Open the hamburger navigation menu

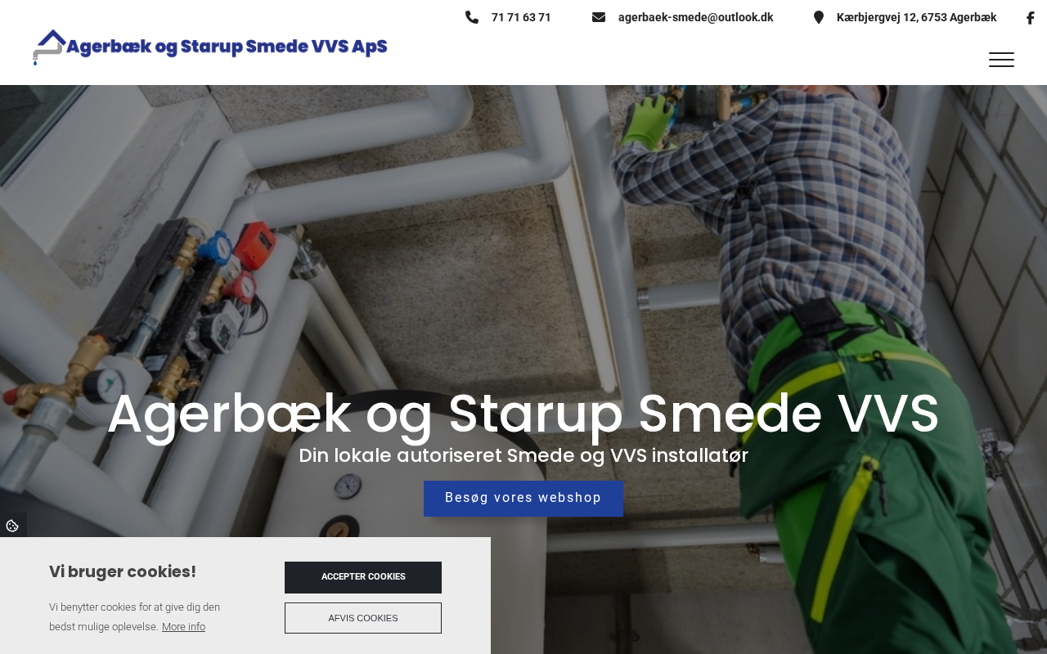tap(1001, 60)
